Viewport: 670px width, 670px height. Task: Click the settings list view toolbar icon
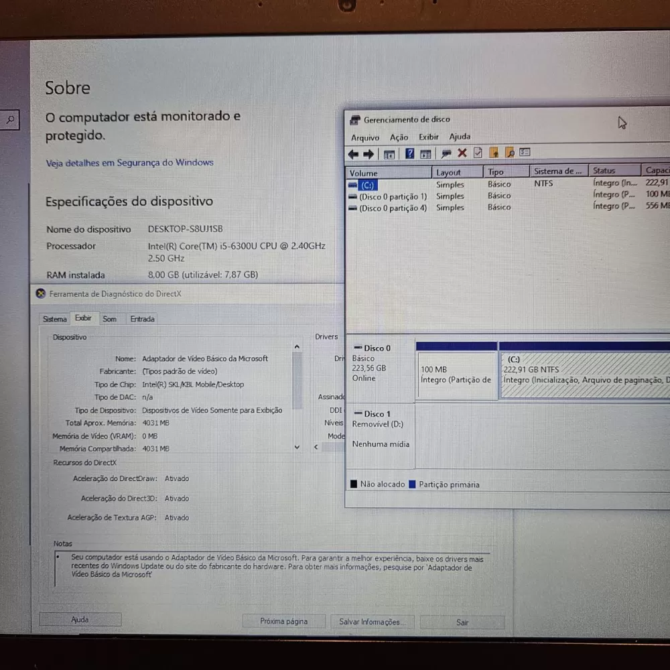(x=525, y=151)
